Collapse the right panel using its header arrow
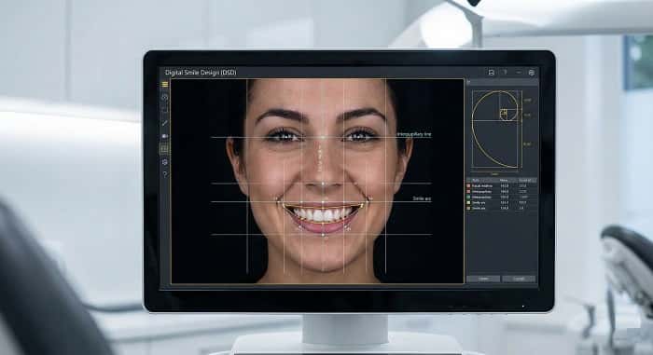Image resolution: width=653 pixels, height=355 pixels. 468,82
